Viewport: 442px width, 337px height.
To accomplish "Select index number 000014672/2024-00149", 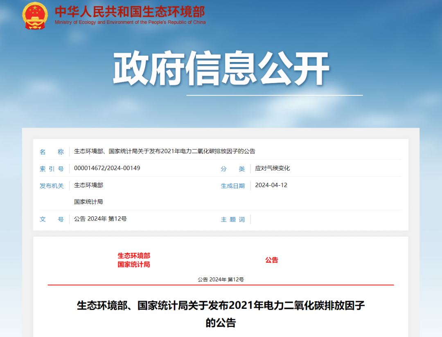I will [107, 168].
